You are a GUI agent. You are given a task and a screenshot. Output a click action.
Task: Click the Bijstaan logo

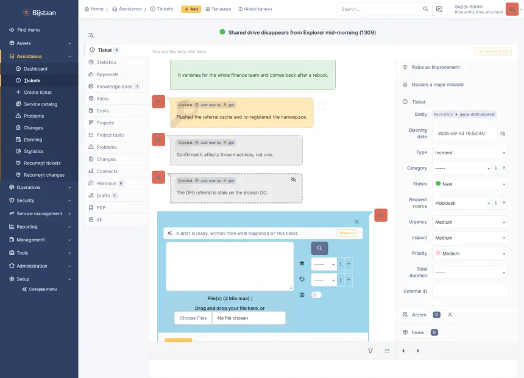39,13
